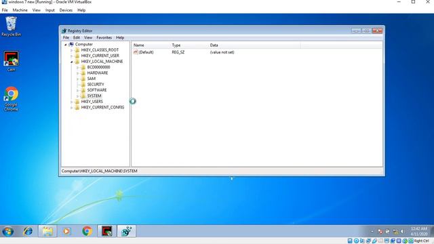Screen dimensions: 434x244
Task: Select the "SOFTWARE" key label
Action: pos(97,90)
